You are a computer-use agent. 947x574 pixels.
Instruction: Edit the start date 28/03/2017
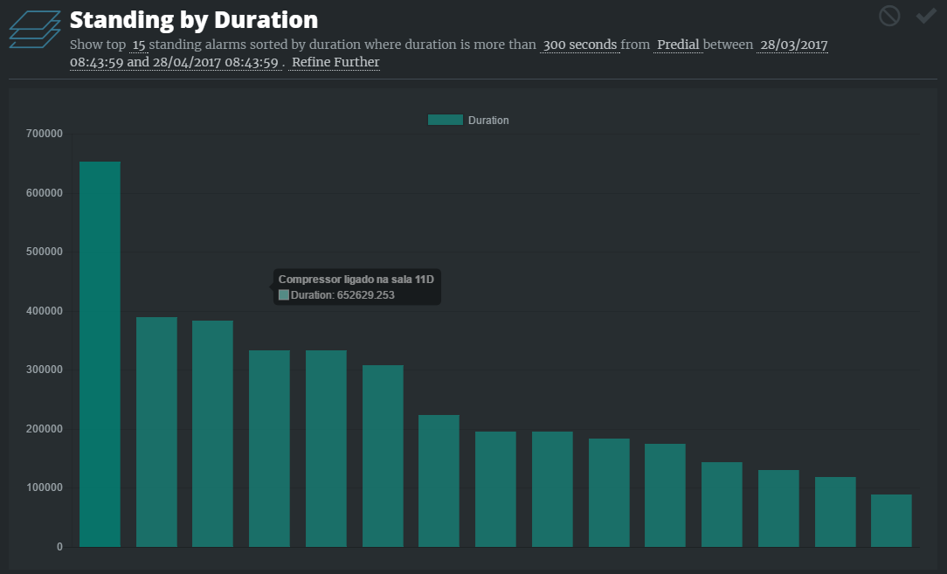[792, 45]
